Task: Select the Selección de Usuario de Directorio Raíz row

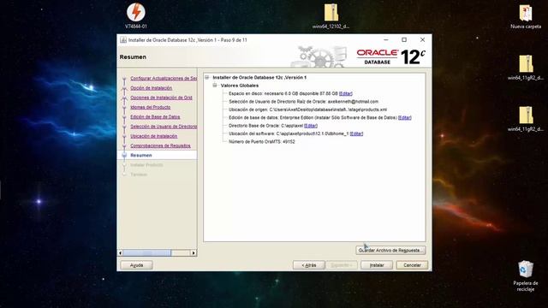Action: 303,102
